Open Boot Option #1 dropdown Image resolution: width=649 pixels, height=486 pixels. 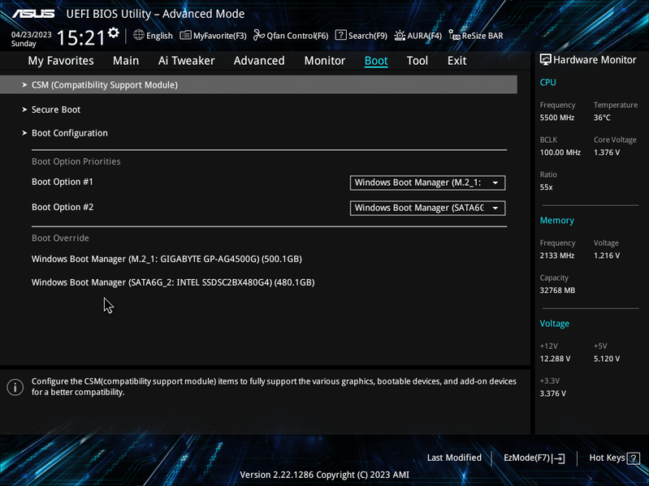coord(427,183)
